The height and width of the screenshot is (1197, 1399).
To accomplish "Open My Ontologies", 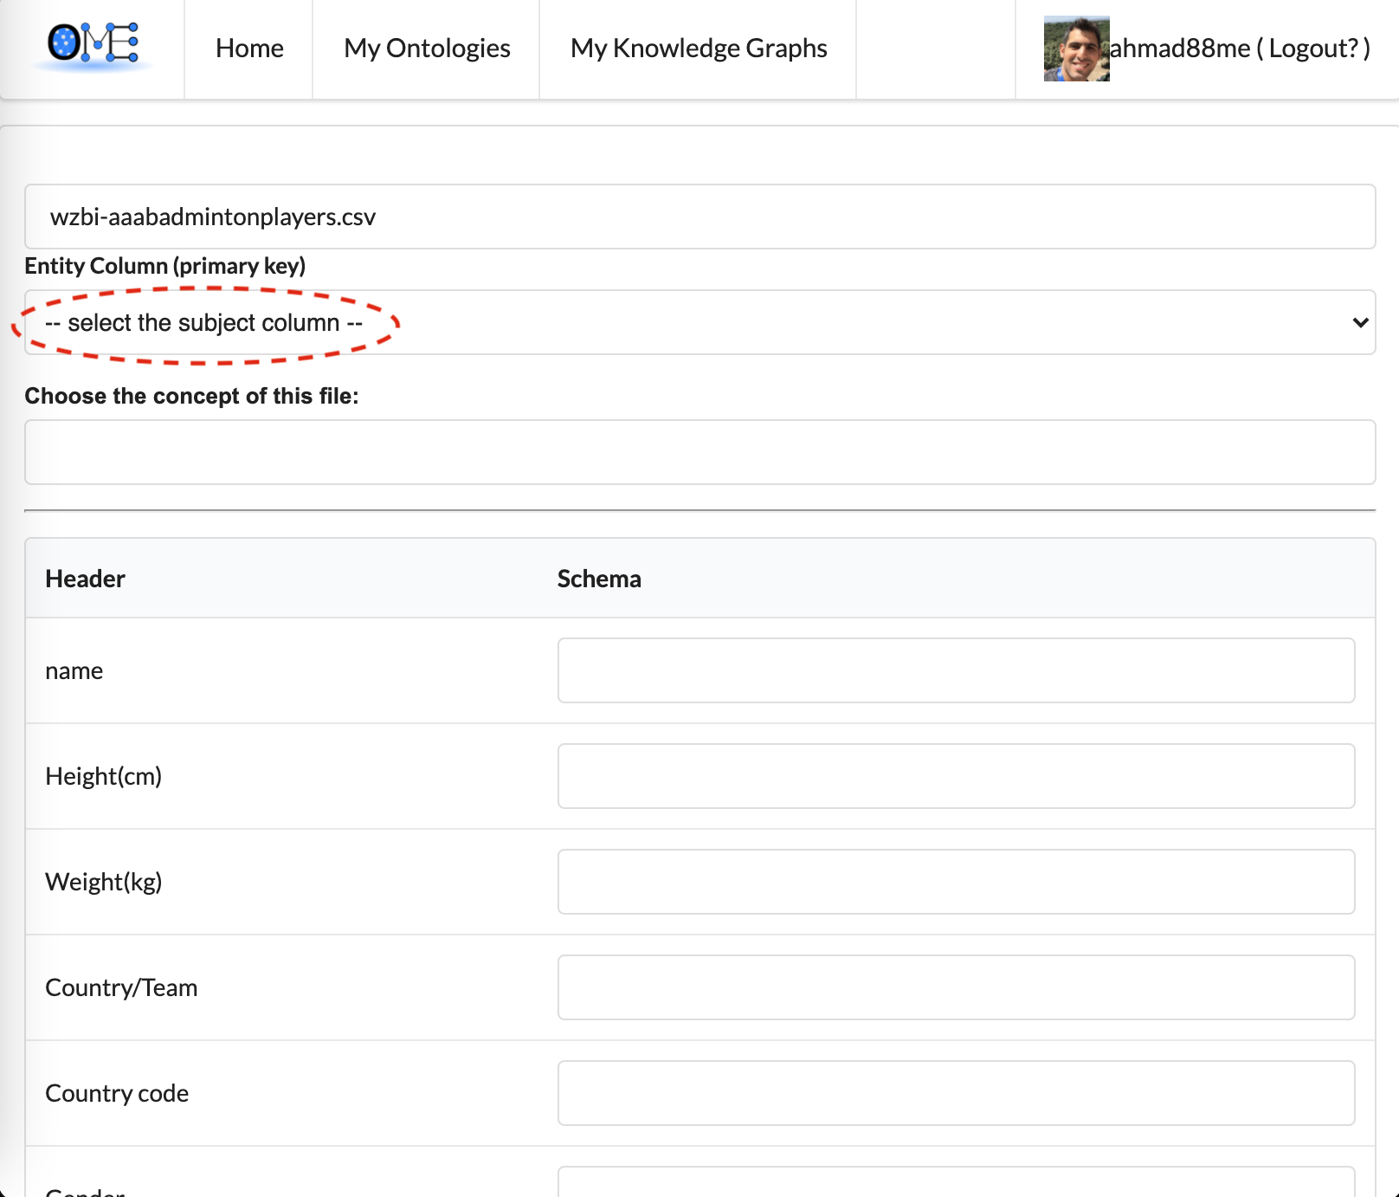I will tap(427, 49).
